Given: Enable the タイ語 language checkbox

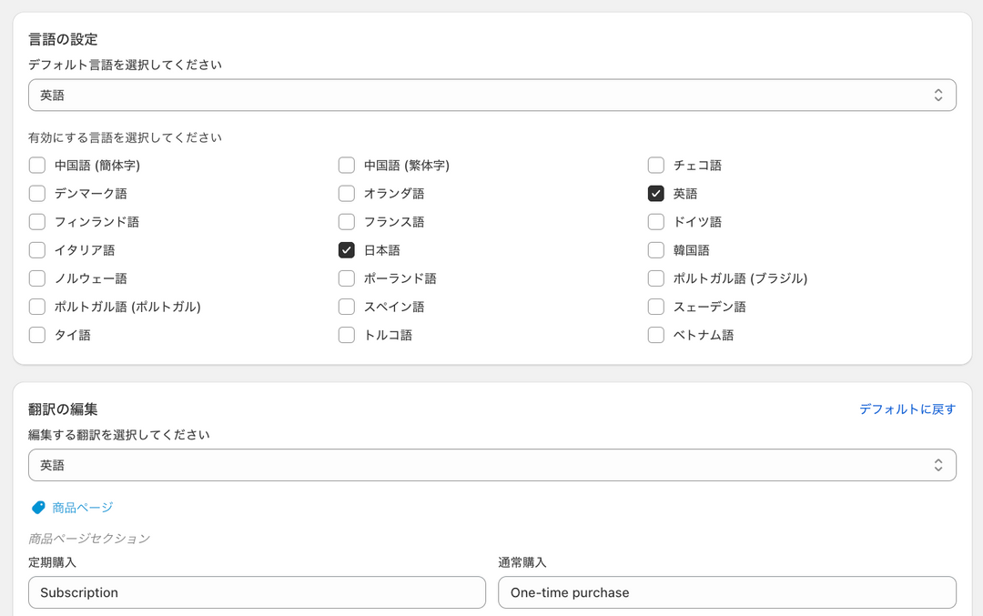Looking at the screenshot, I should 37,335.
